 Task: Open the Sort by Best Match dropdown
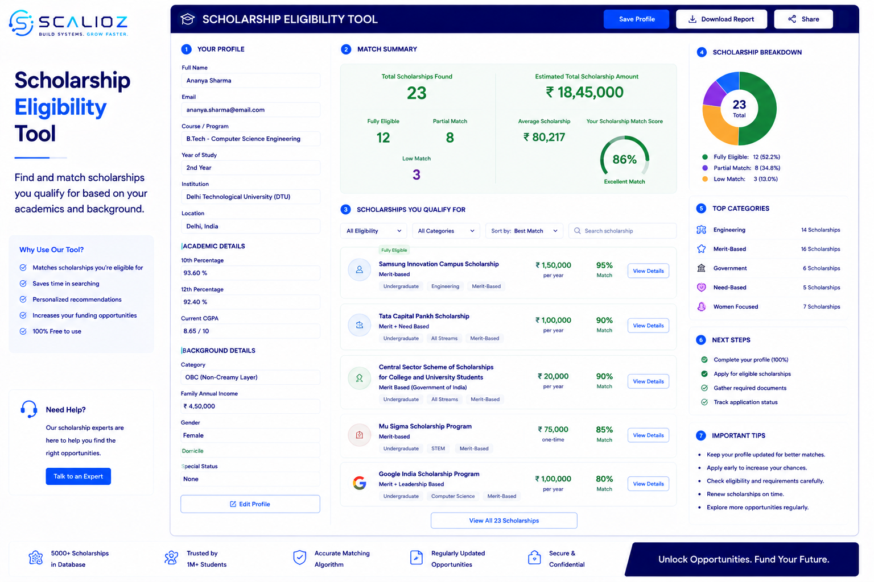click(x=524, y=231)
